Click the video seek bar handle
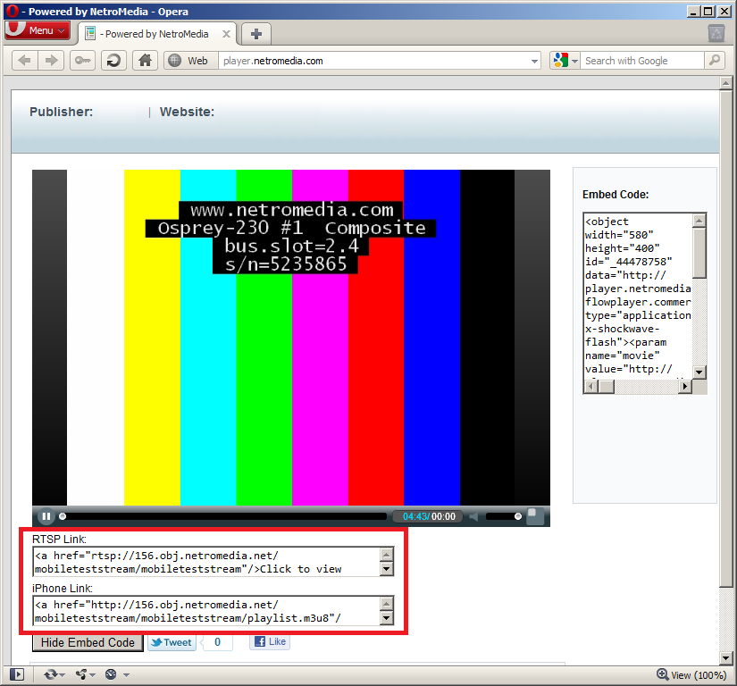 tap(63, 516)
